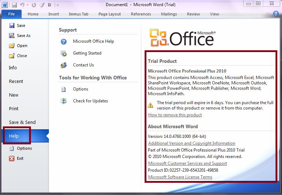Click the Version 14.0.4760.1000 (64-bit) text
The width and height of the screenshot is (282, 195).
pyautogui.click(x=177, y=136)
